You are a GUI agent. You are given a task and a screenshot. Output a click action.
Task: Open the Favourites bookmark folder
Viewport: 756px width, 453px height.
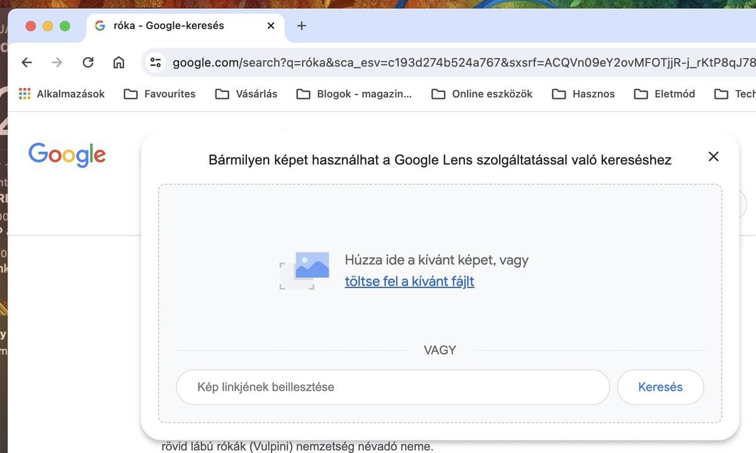point(160,94)
